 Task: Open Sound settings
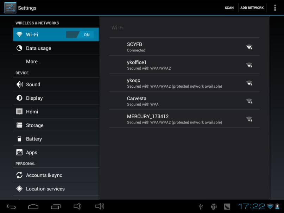coord(56,84)
